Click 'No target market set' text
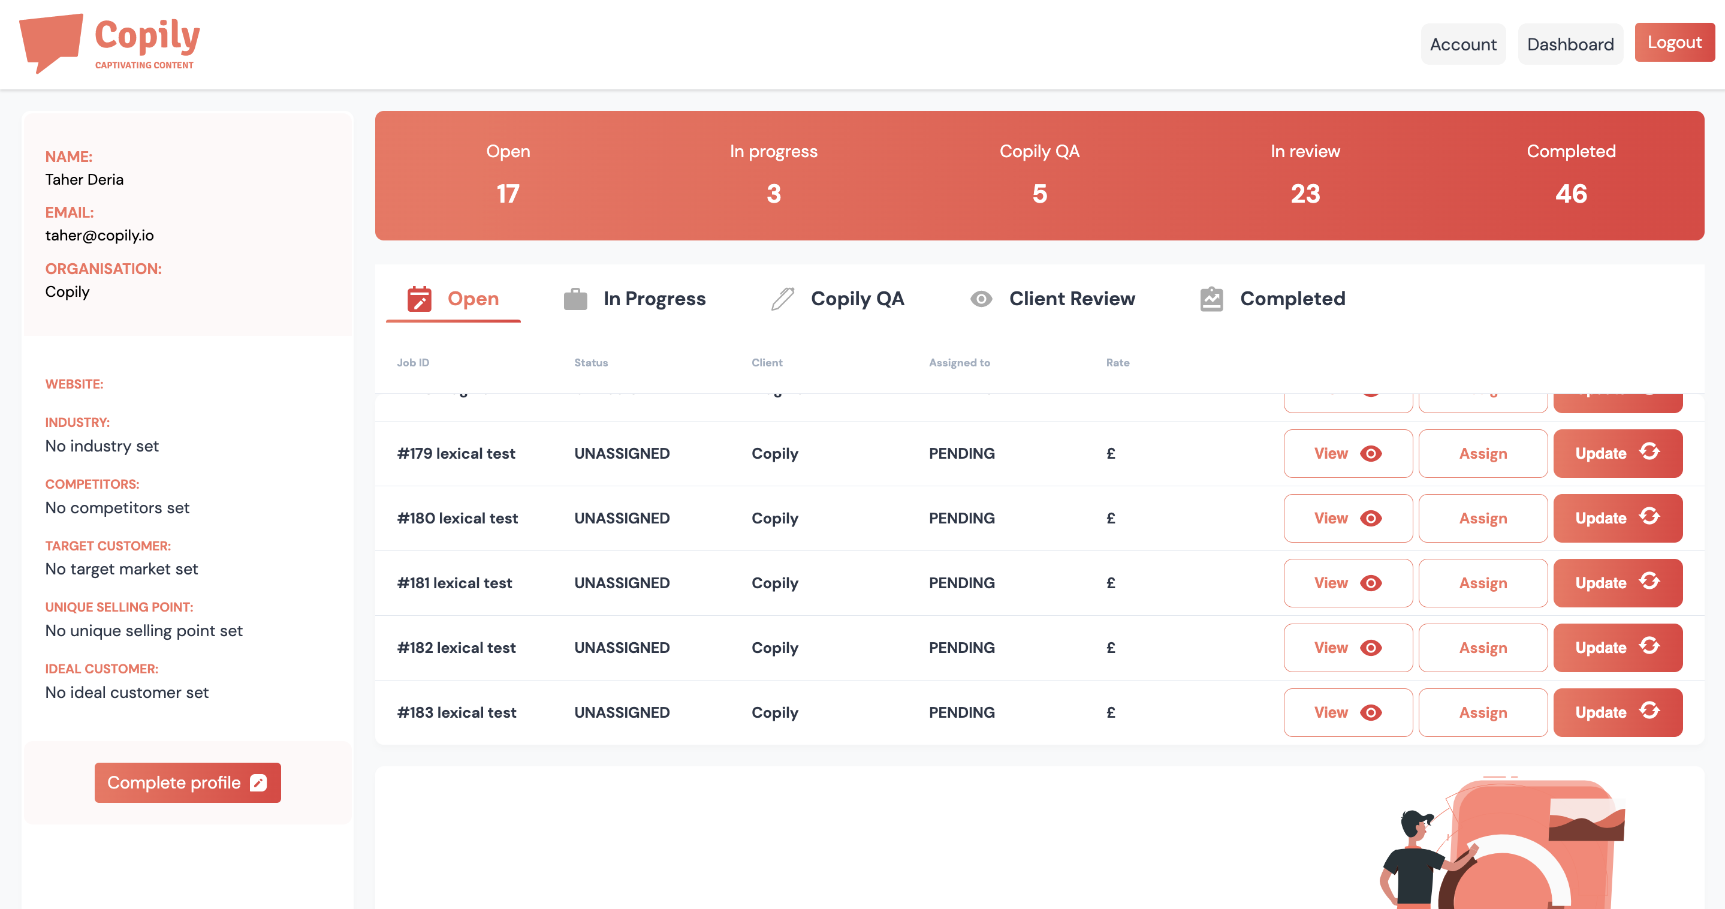 [121, 570]
